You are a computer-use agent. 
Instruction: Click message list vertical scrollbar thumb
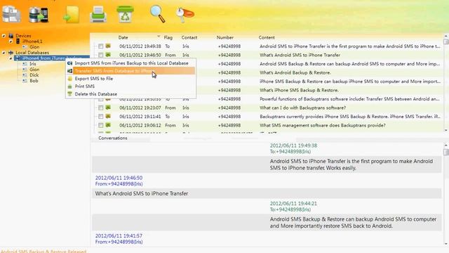point(446,41)
